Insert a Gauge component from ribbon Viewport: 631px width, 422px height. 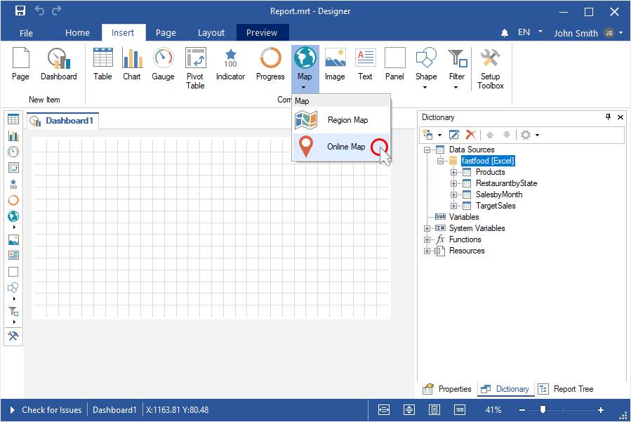coord(163,65)
